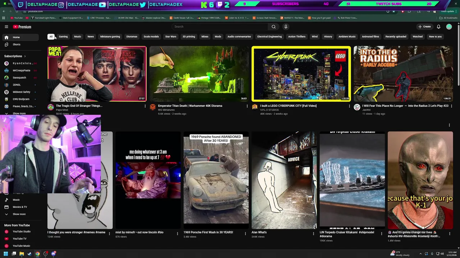Open RyanCelsius subscription channel

(x=20, y=63)
